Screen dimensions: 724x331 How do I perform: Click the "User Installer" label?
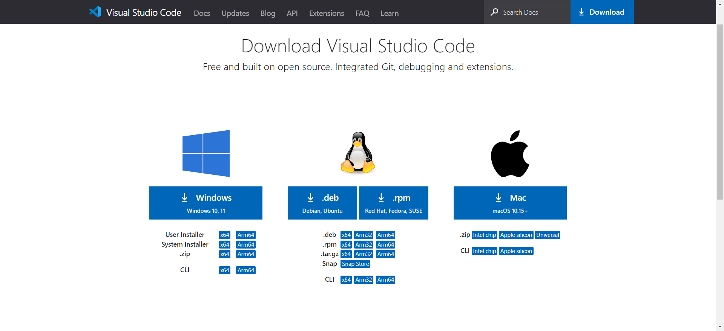point(185,235)
